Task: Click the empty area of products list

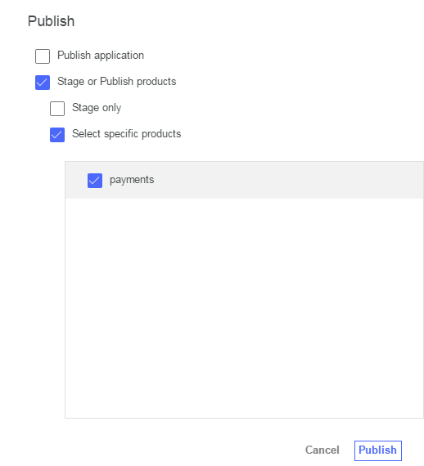Action: (x=244, y=308)
